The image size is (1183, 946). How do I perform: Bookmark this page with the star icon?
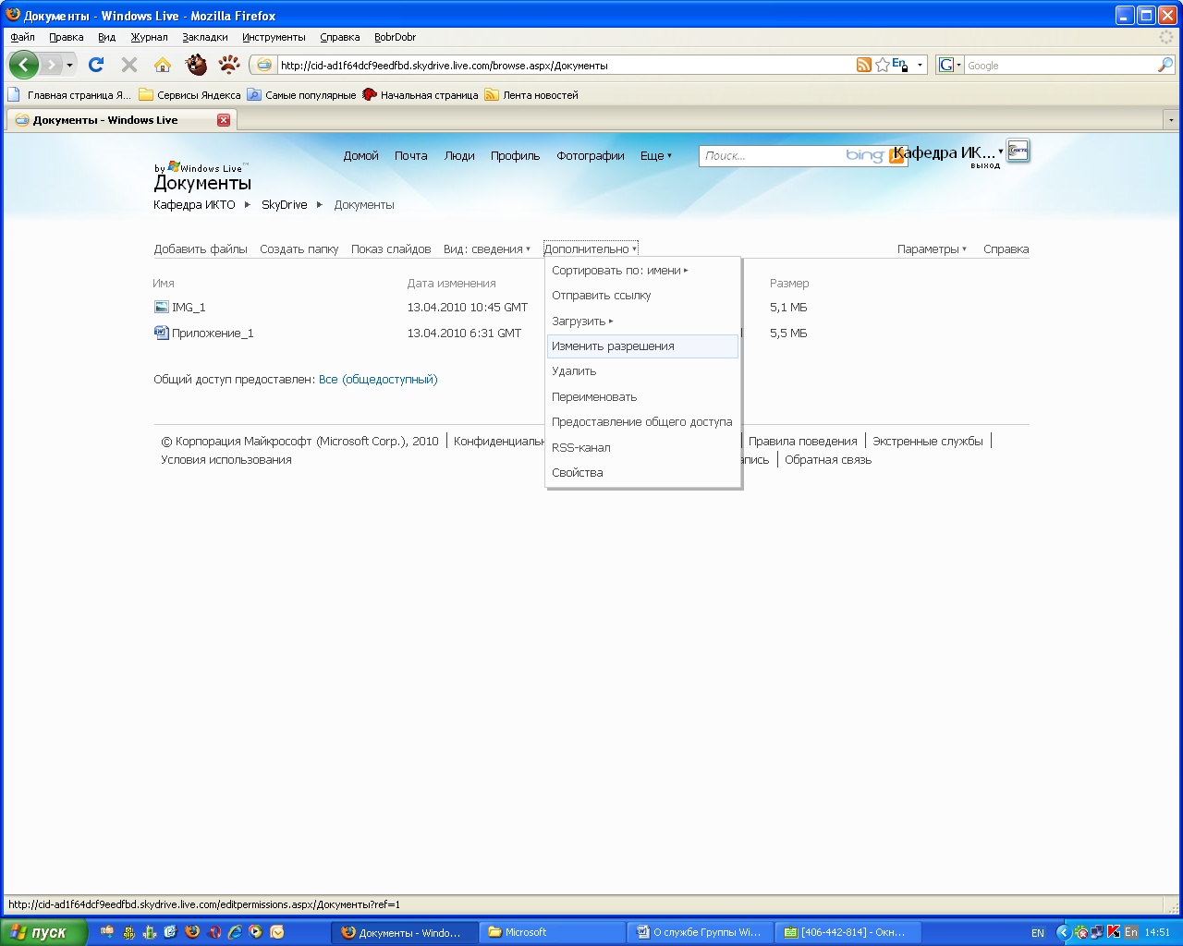tap(883, 65)
